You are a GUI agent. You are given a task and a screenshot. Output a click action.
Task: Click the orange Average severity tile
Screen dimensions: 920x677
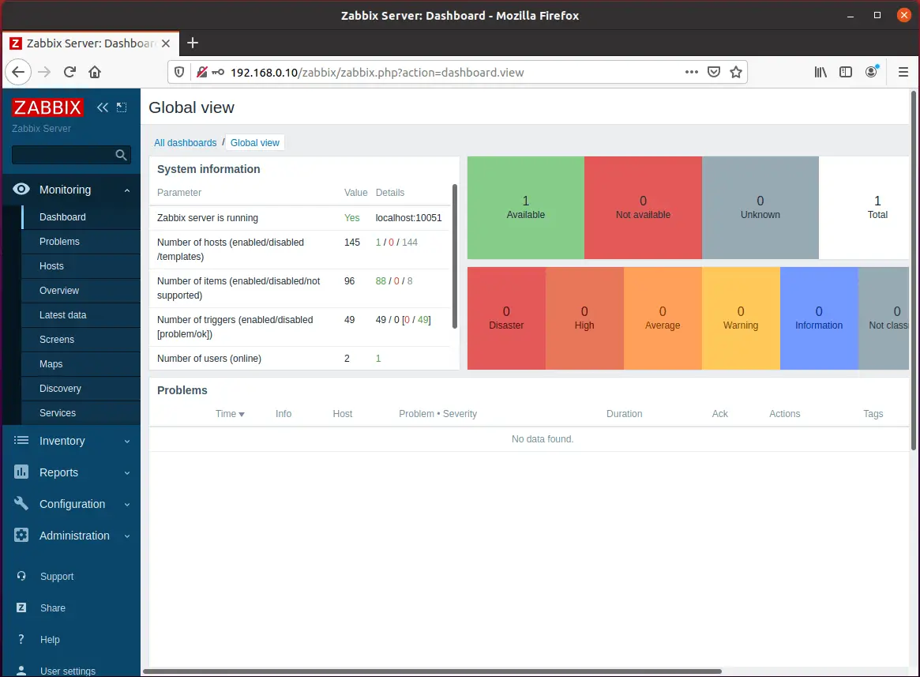(663, 318)
